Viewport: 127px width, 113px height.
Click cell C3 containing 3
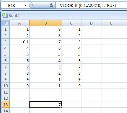[x=71, y=42]
